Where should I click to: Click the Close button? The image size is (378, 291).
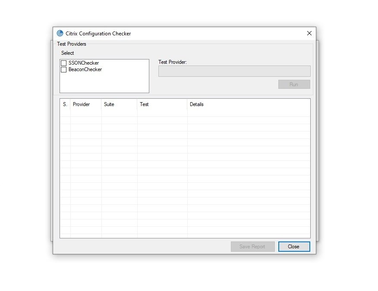click(x=294, y=247)
